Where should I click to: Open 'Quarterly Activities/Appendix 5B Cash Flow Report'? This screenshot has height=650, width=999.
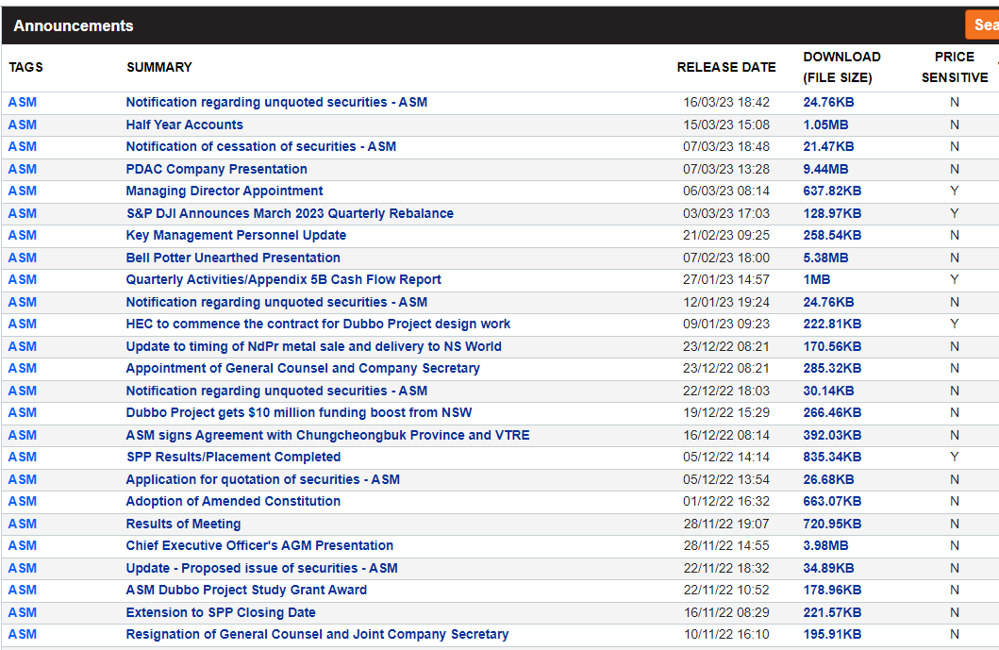[284, 280]
